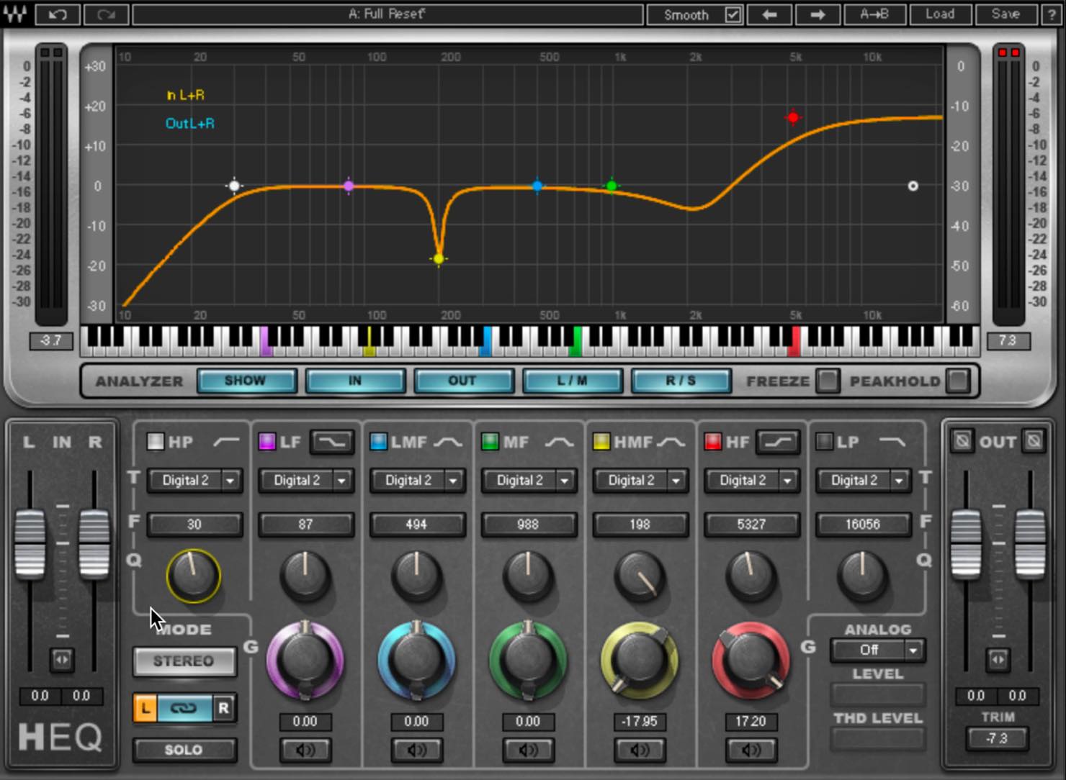The width and height of the screenshot is (1066, 780).
Task: Click the TRIM value field -7.3
Action: click(998, 738)
